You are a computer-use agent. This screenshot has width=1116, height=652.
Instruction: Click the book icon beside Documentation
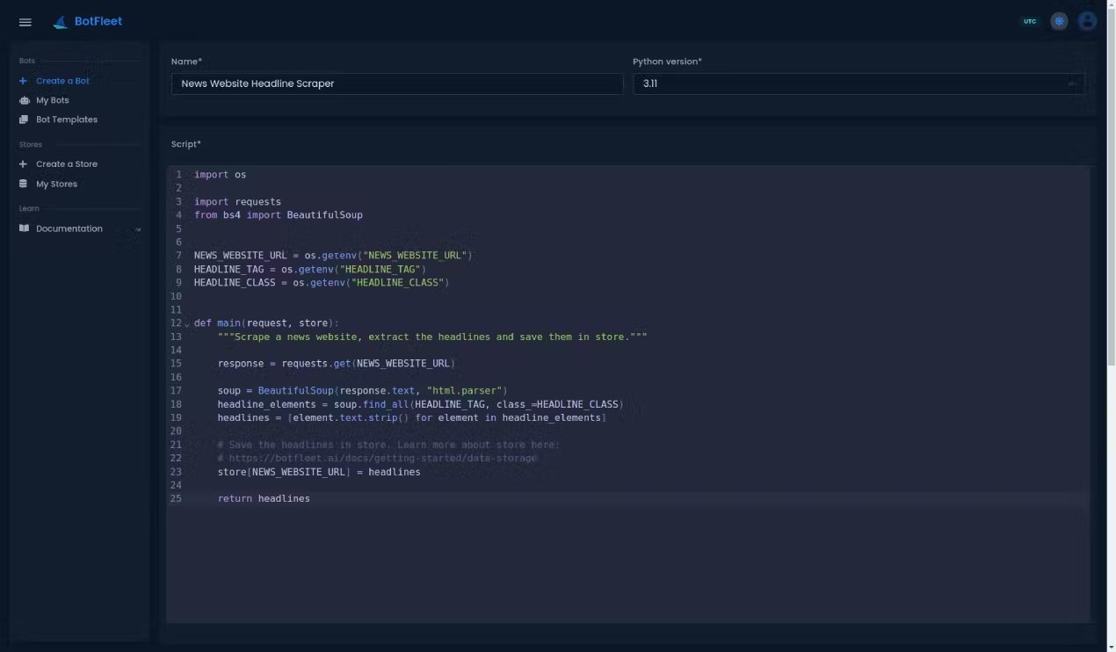tap(24, 228)
